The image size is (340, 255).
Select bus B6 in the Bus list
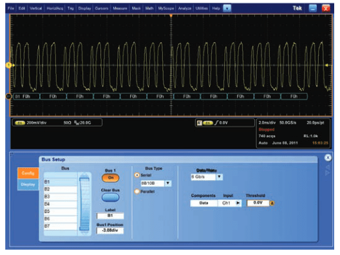(61, 219)
